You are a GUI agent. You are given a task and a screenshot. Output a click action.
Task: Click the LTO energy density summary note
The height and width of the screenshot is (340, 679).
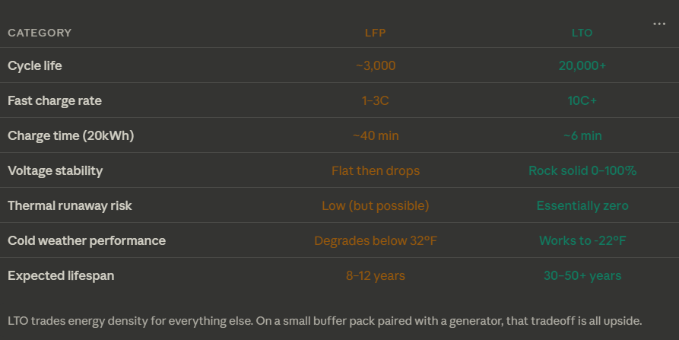click(x=325, y=319)
